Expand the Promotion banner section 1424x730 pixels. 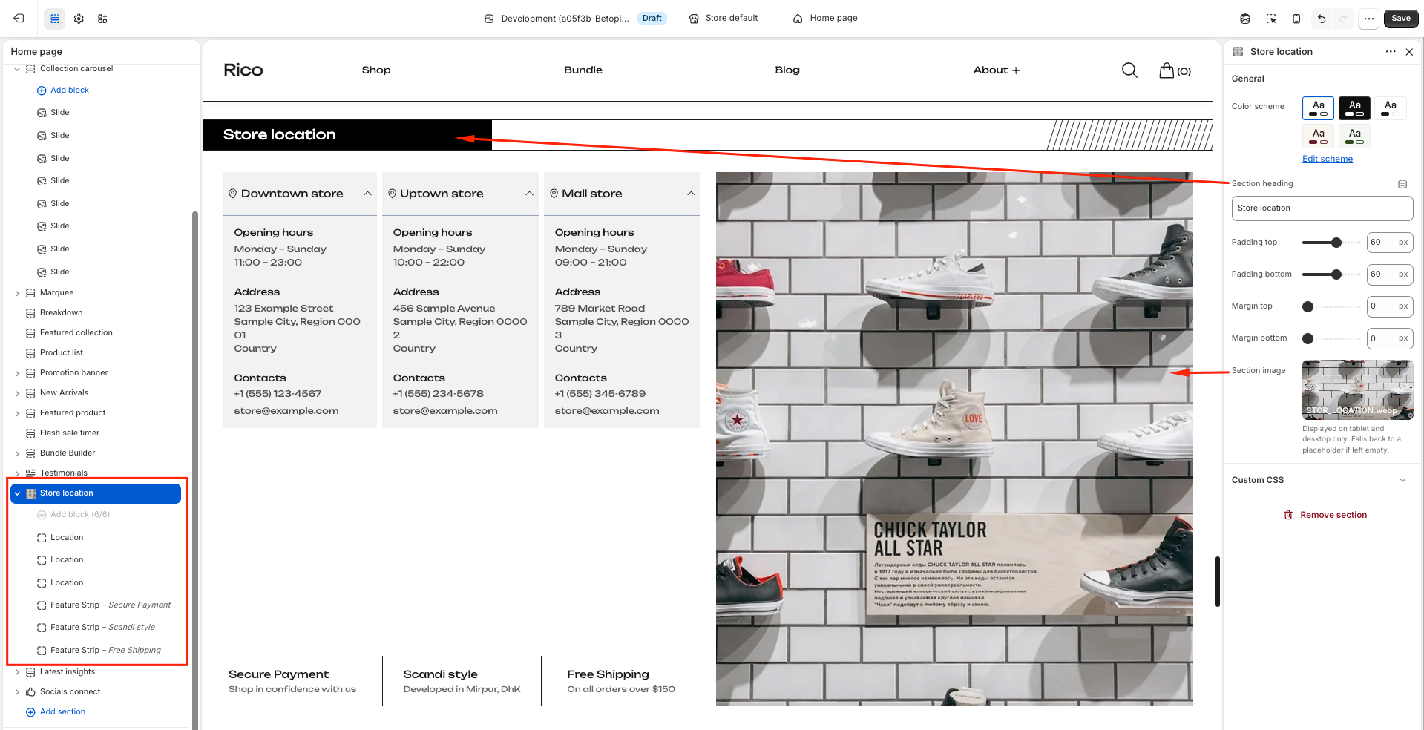[x=17, y=373]
